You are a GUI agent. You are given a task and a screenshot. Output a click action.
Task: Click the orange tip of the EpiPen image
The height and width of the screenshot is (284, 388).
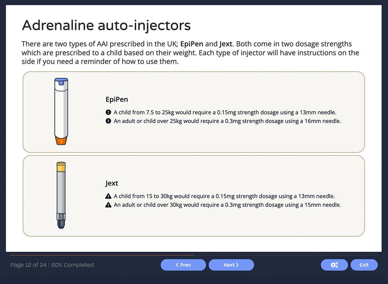point(61,140)
